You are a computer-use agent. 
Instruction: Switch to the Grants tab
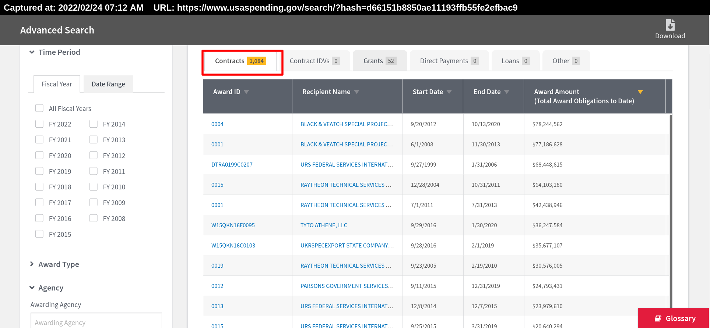tap(379, 61)
